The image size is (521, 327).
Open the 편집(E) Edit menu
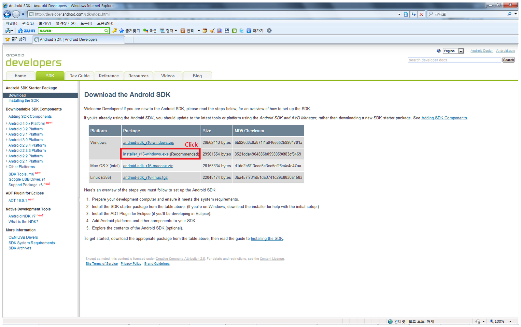pyautogui.click(x=28, y=23)
